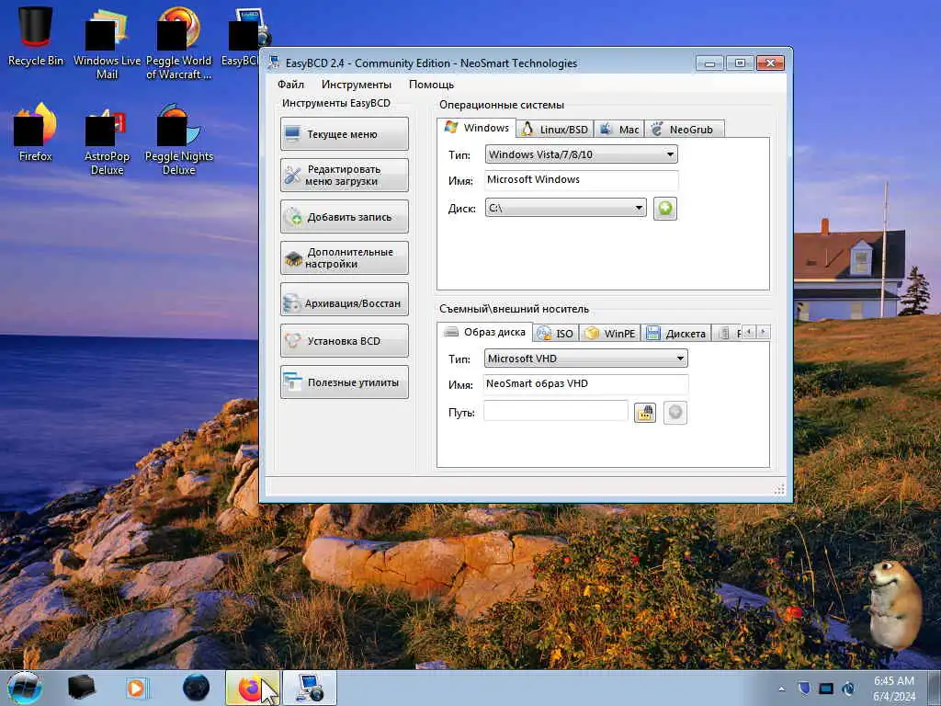Viewport: 941px width, 706px height.
Task: Click the black folder taskbar icon
Action: point(81,688)
